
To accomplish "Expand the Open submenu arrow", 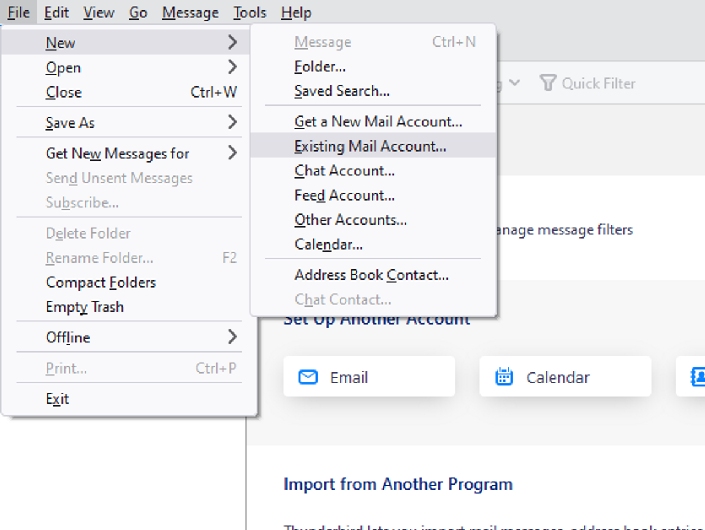I will [232, 67].
